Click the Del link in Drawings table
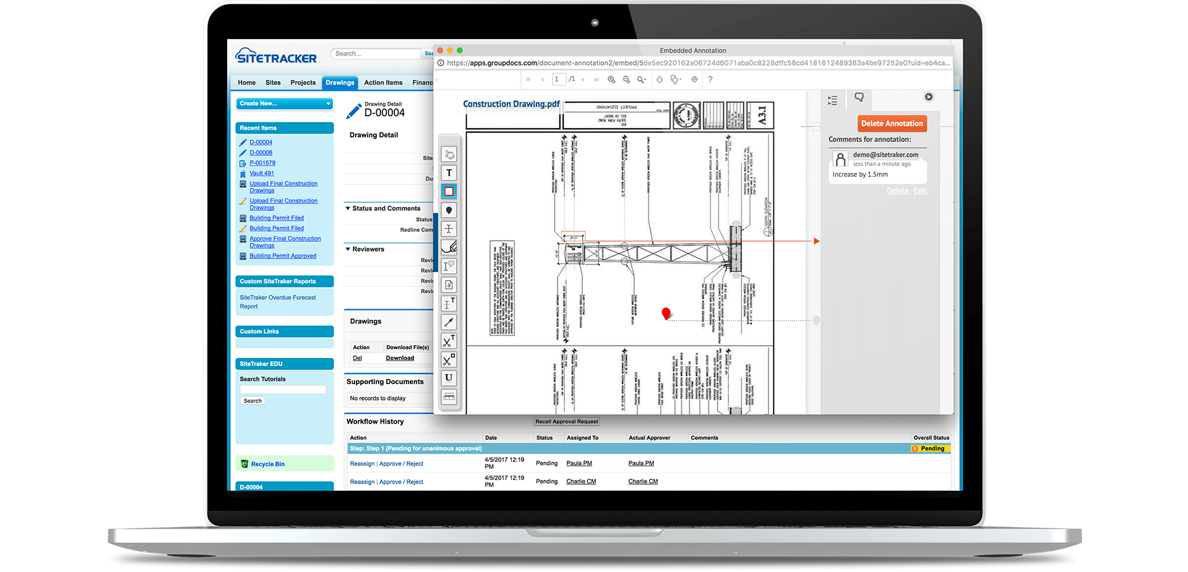The width and height of the screenshot is (1188, 572). pyautogui.click(x=358, y=358)
